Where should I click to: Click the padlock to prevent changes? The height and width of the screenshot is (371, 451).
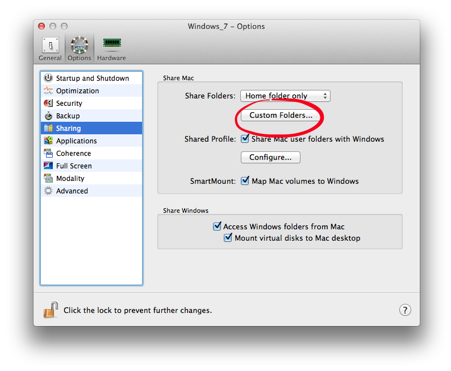pos(51,310)
